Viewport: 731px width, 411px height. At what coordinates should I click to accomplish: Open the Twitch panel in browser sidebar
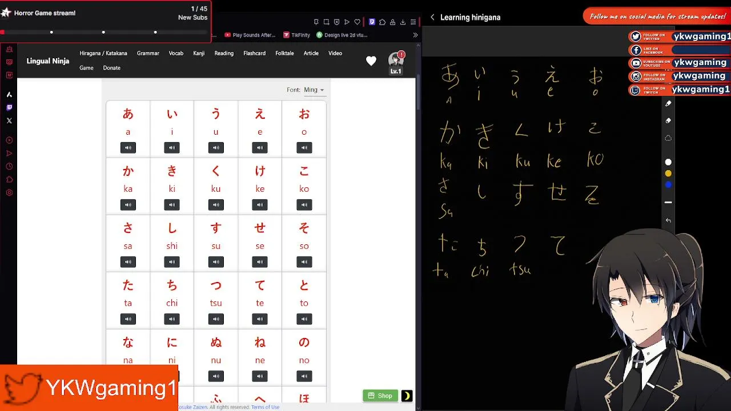(9, 107)
